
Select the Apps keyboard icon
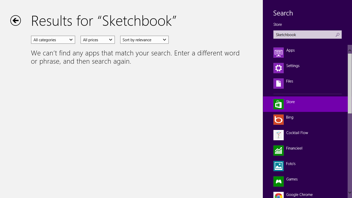[x=279, y=53]
